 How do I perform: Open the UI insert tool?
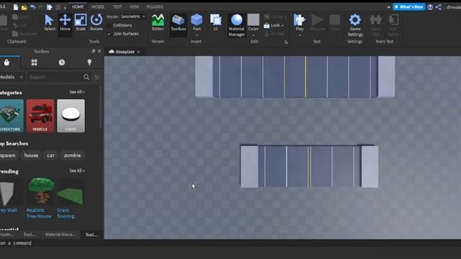[x=215, y=22]
